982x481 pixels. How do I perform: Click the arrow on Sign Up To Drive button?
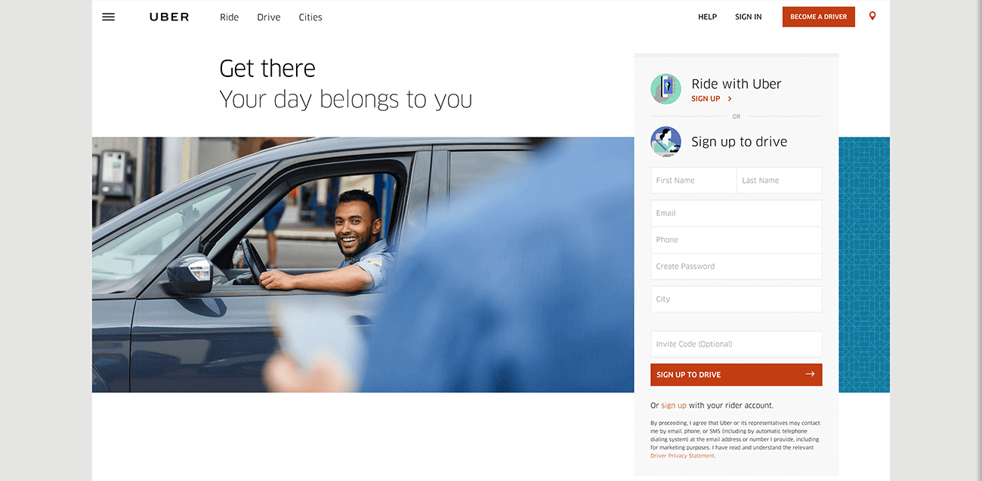[x=810, y=374]
